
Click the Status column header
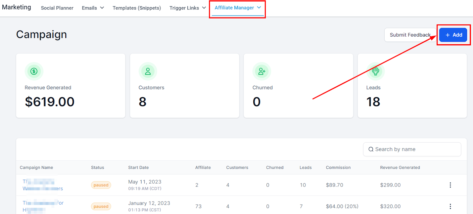(98, 167)
